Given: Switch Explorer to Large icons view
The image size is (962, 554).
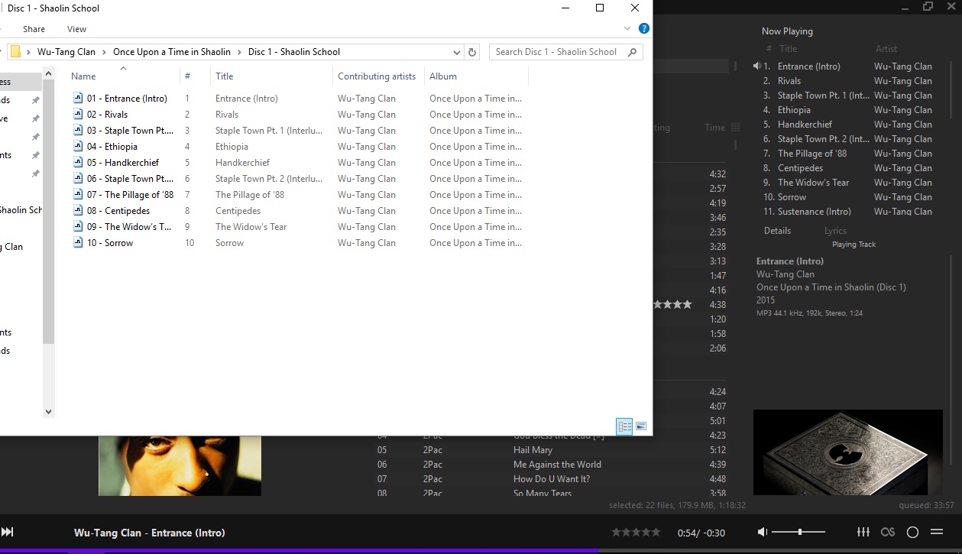Looking at the screenshot, I should pos(641,426).
